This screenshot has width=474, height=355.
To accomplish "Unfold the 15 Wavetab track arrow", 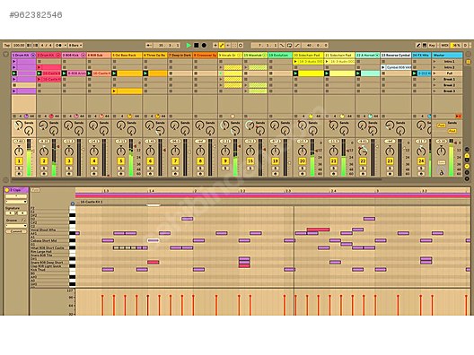I will [265, 56].
